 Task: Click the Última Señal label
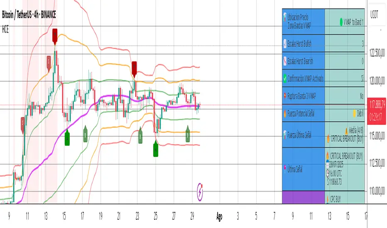(x=295, y=169)
